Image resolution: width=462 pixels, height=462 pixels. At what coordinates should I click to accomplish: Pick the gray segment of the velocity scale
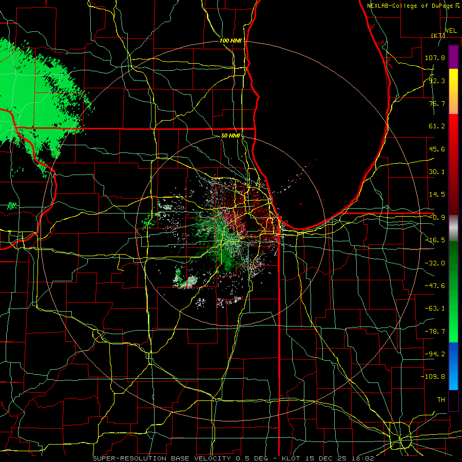[x=453, y=228]
